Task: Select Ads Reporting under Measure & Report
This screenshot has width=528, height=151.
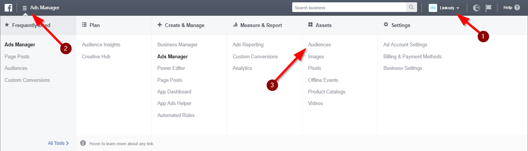Action: click(x=248, y=45)
